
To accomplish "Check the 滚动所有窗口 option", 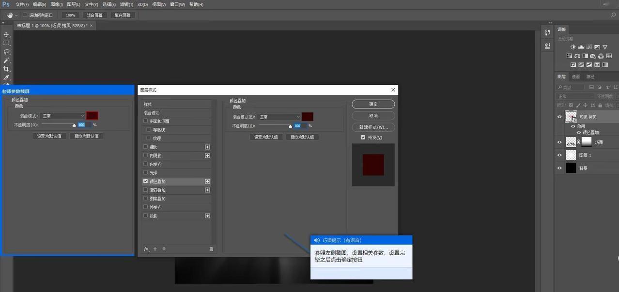I will 25,15.
